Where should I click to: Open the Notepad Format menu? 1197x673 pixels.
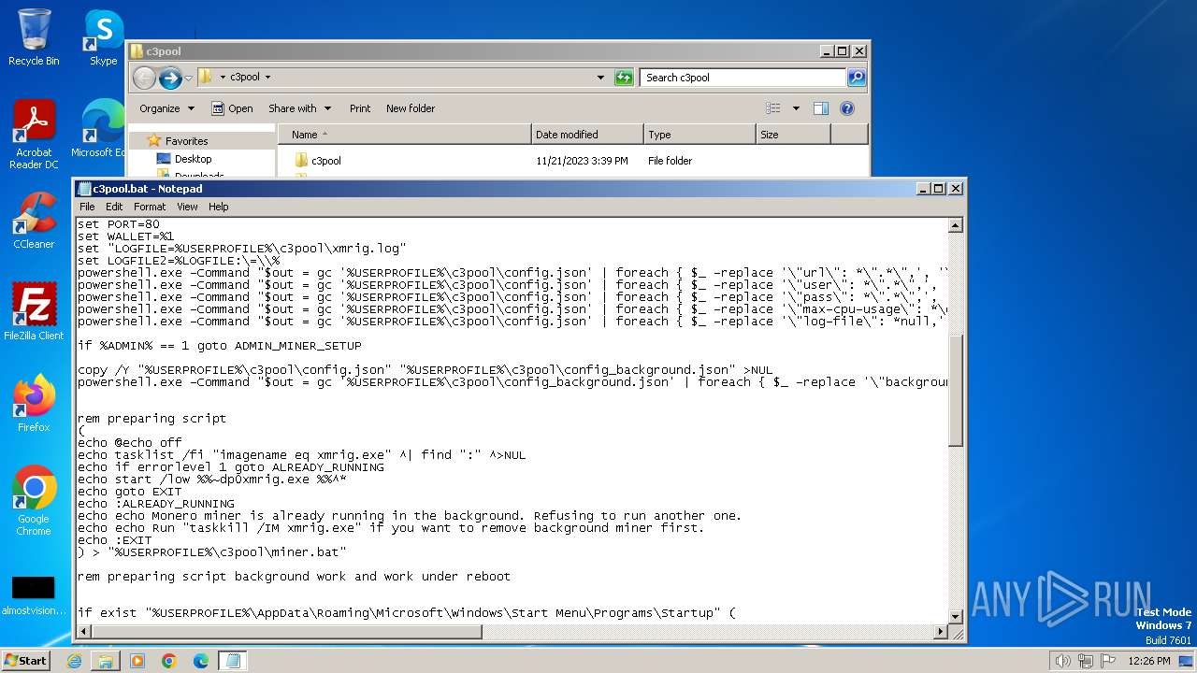click(x=150, y=207)
